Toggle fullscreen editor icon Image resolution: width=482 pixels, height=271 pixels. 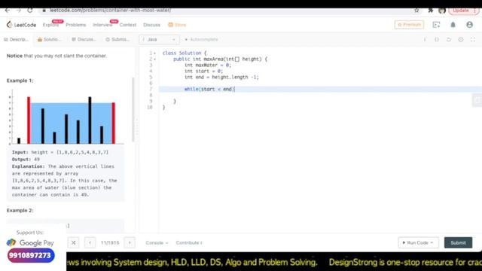click(473, 40)
